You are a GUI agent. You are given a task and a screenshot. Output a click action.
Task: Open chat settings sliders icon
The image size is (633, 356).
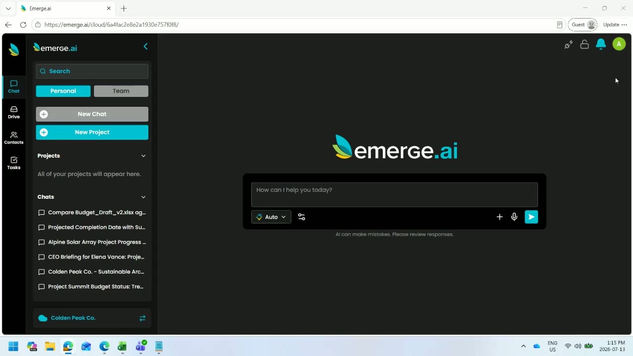click(302, 217)
